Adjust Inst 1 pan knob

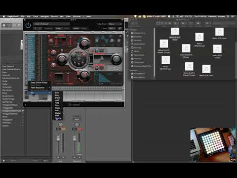[61, 124]
